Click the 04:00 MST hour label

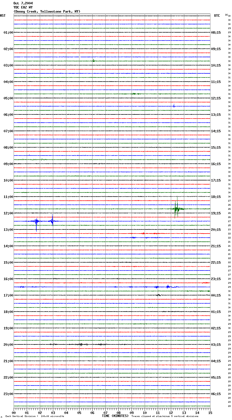pos(8,82)
